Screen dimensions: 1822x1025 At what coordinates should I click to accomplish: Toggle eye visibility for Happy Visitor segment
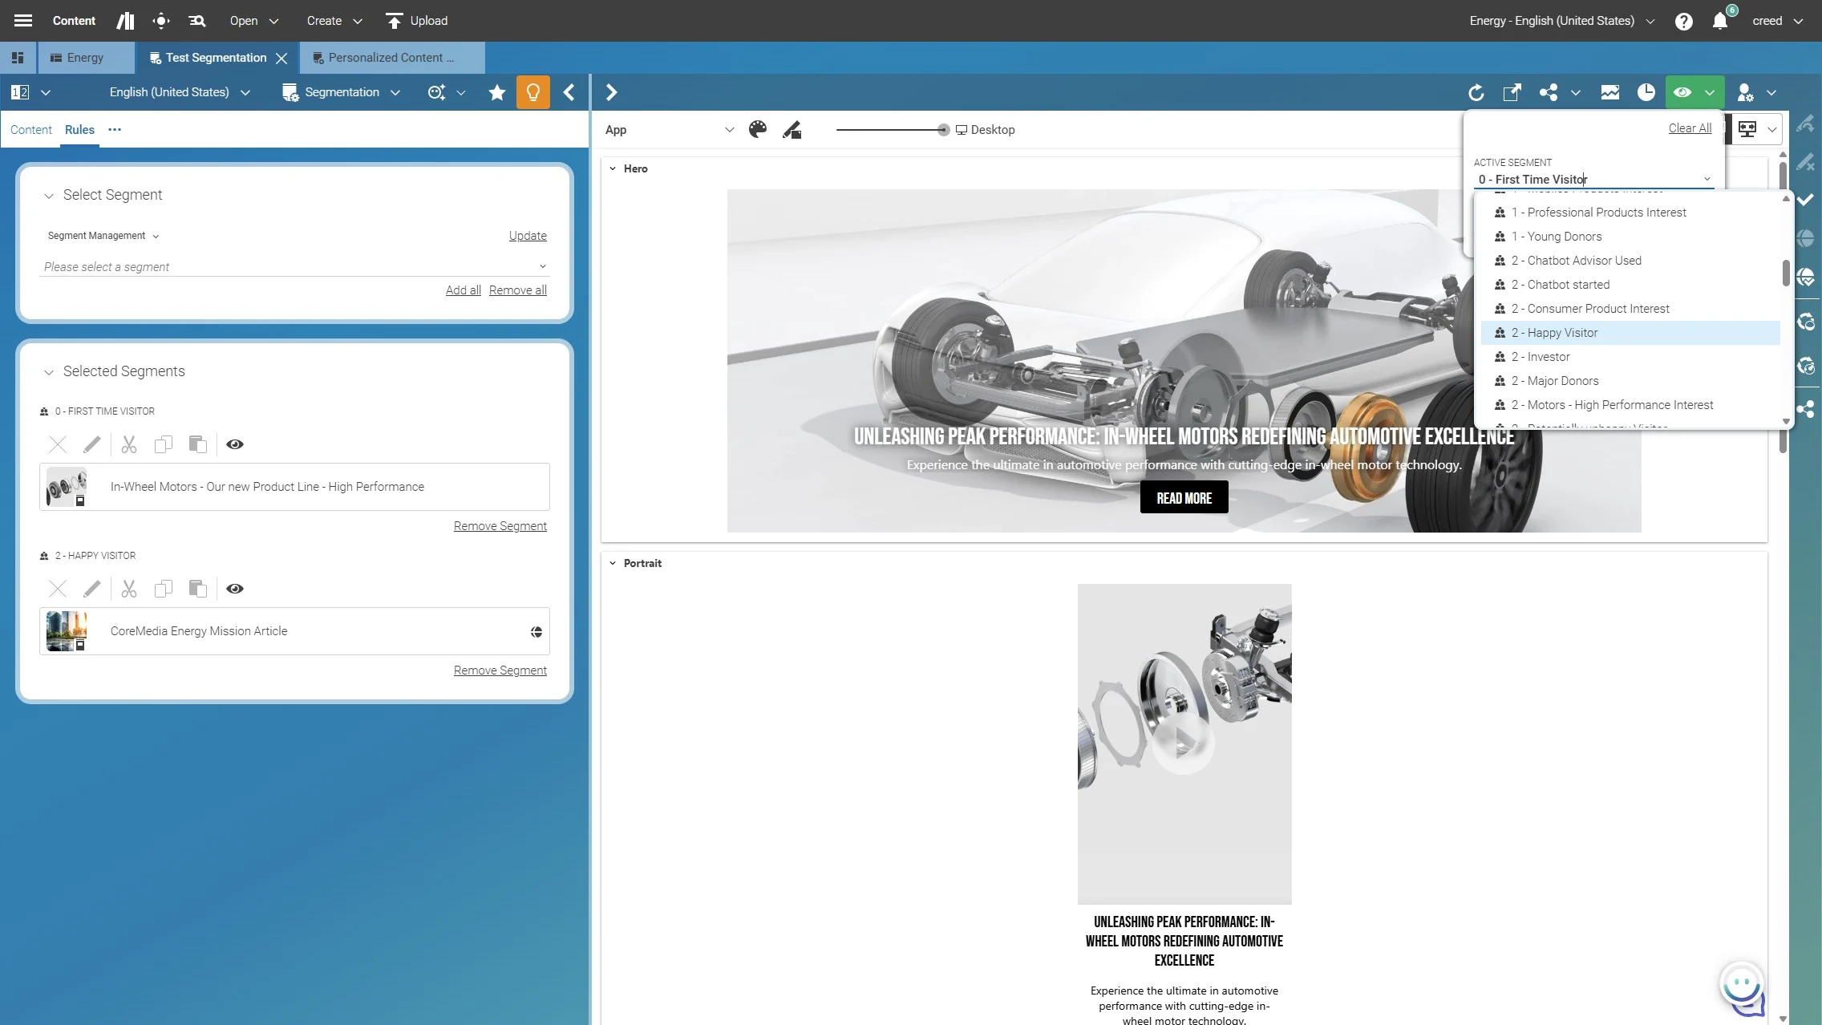[x=235, y=589]
